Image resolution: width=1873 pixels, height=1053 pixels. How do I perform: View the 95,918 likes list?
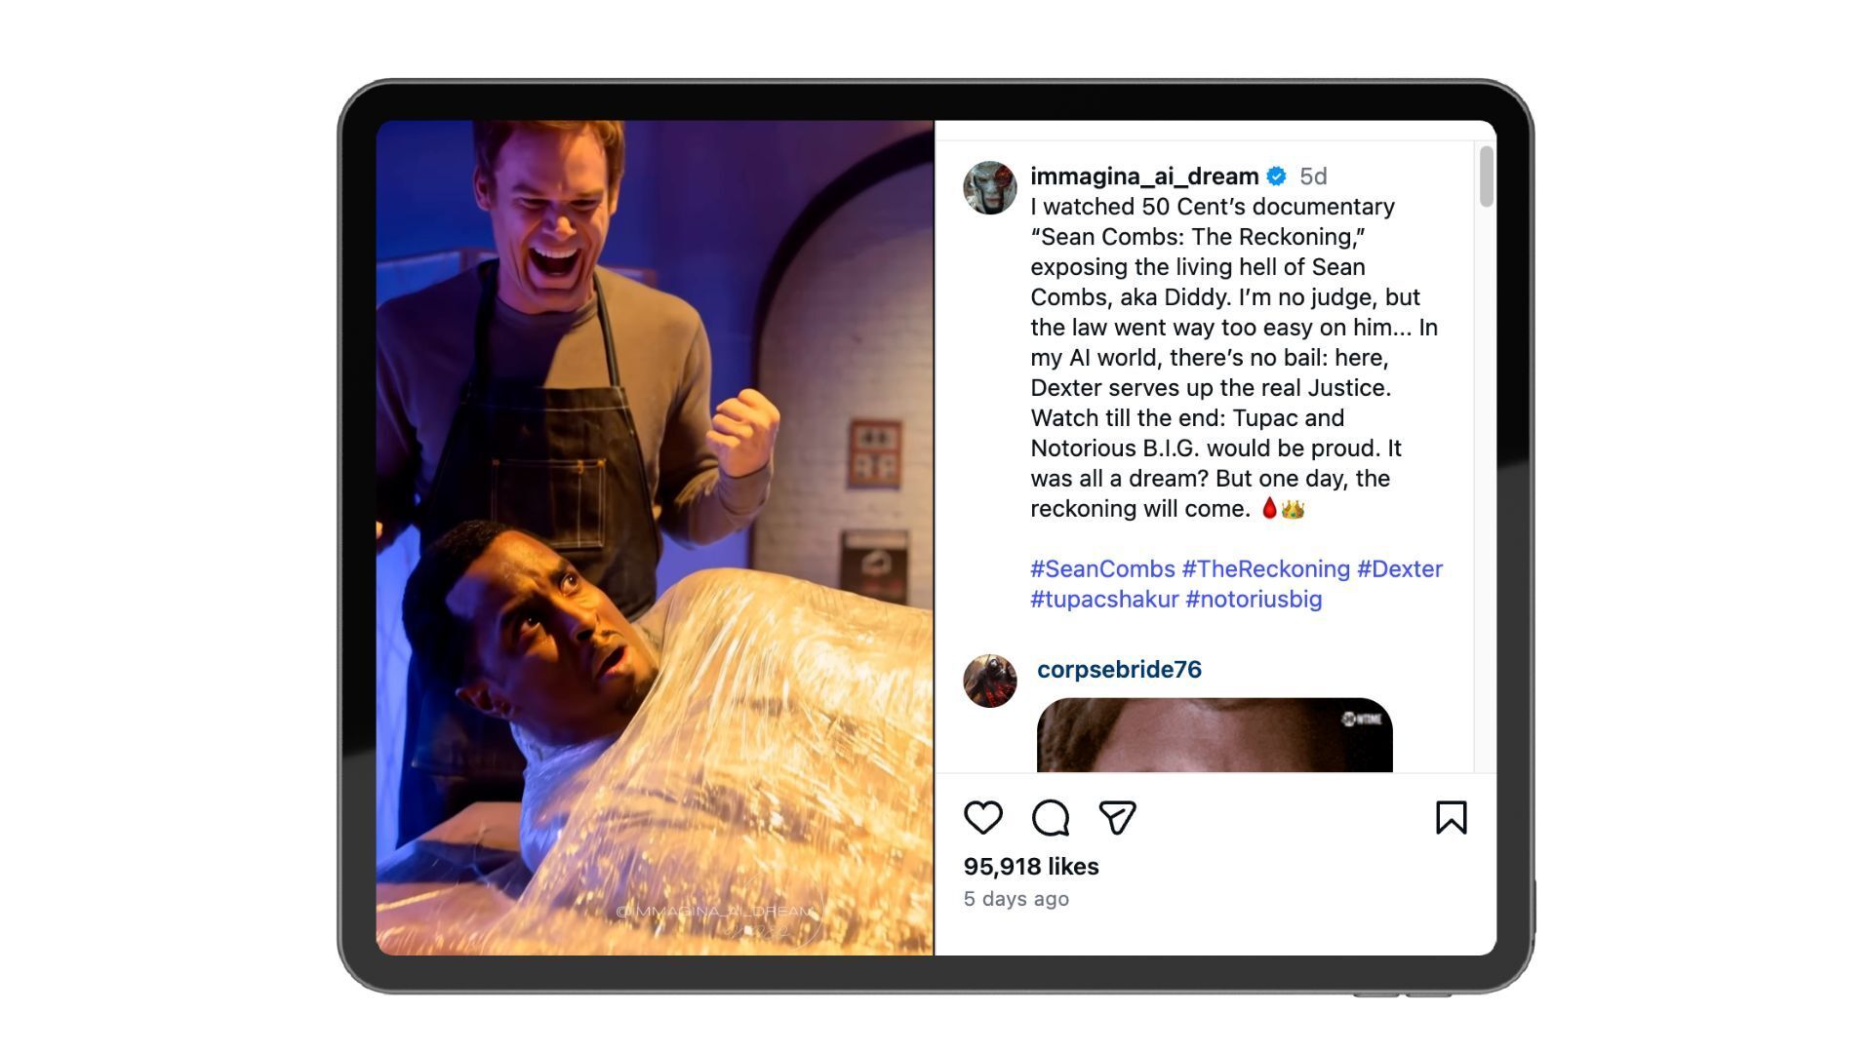pos(1031,867)
